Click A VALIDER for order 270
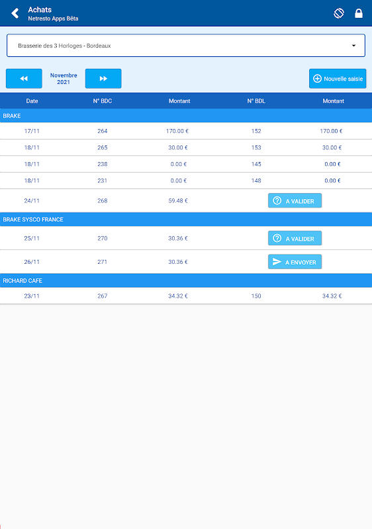Viewport: 372px width, 529px height. pyautogui.click(x=295, y=238)
